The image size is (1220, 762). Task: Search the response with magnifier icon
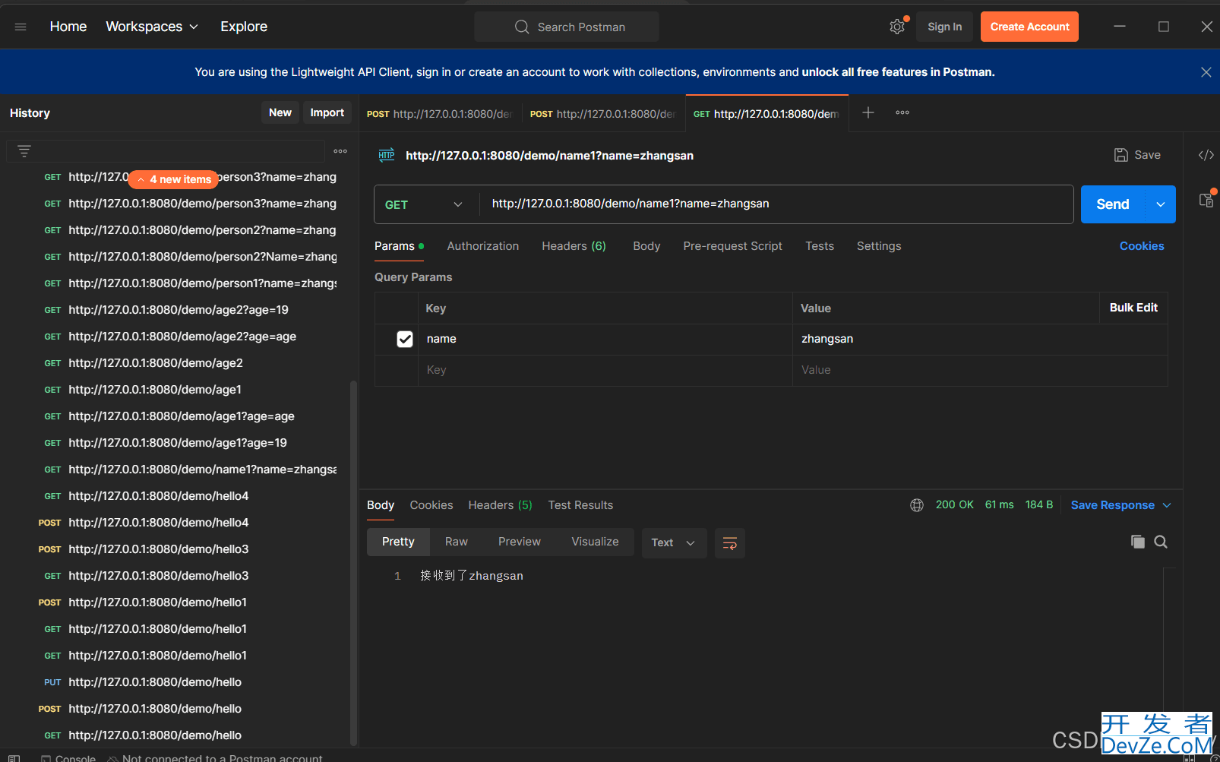pyautogui.click(x=1161, y=542)
